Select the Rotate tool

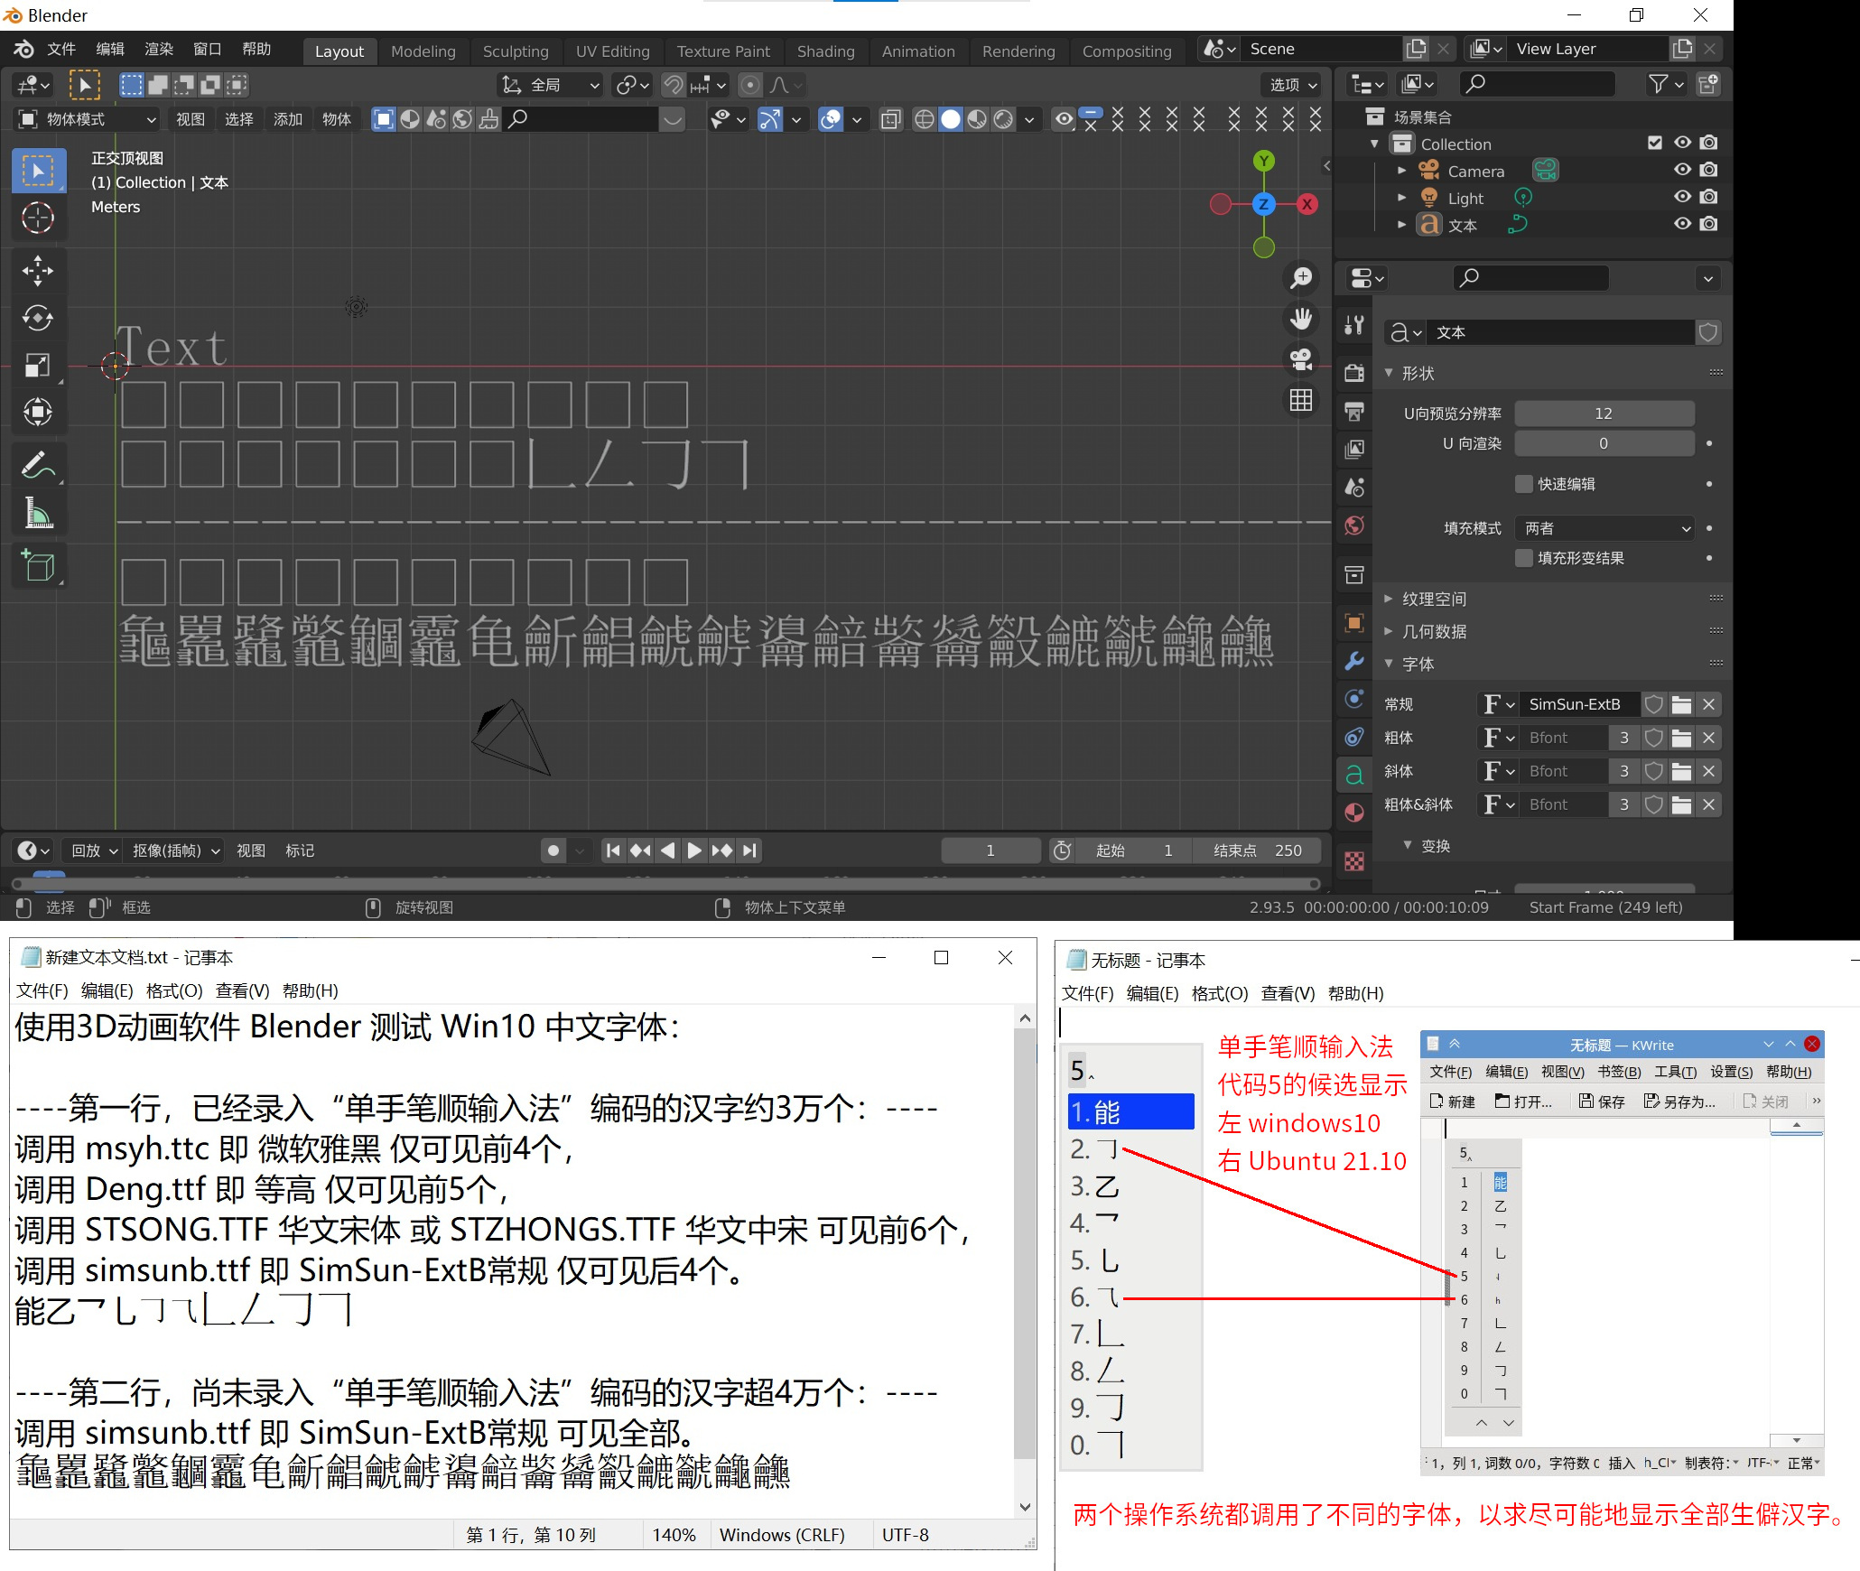38,318
